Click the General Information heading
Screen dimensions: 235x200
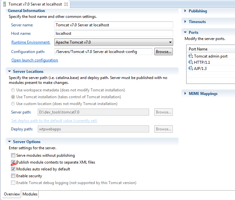[26, 11]
